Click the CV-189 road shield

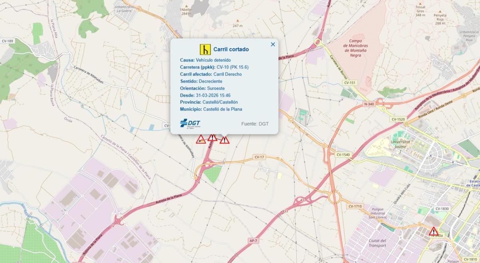coord(7,41)
